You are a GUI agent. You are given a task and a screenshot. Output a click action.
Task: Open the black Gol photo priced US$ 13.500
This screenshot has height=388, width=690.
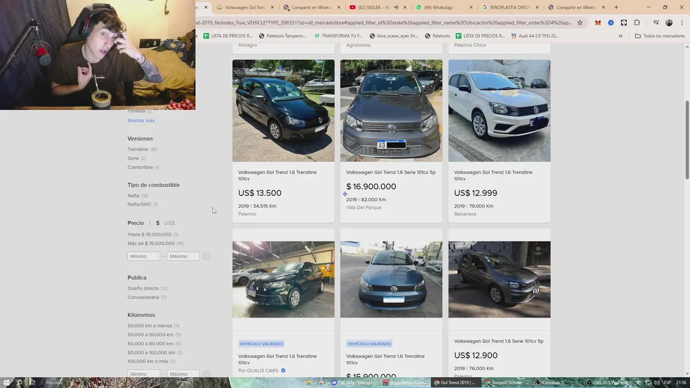(284, 110)
